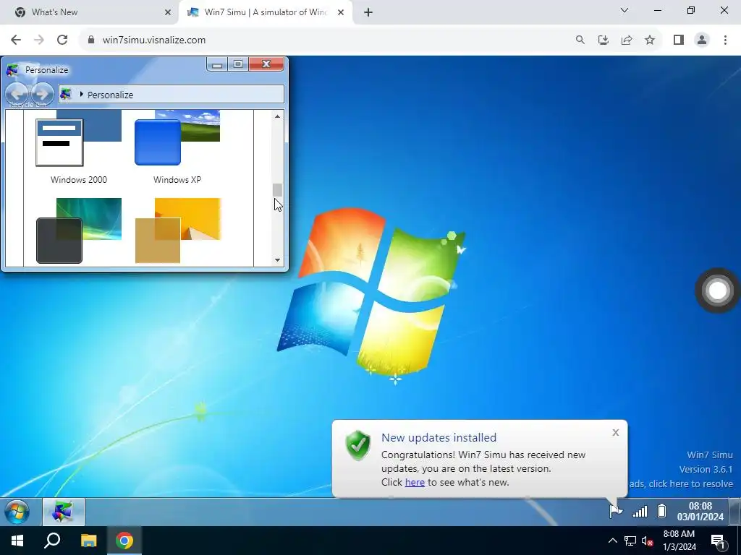
Task: Click the Win7 network signal bars icon
Action: point(640,512)
